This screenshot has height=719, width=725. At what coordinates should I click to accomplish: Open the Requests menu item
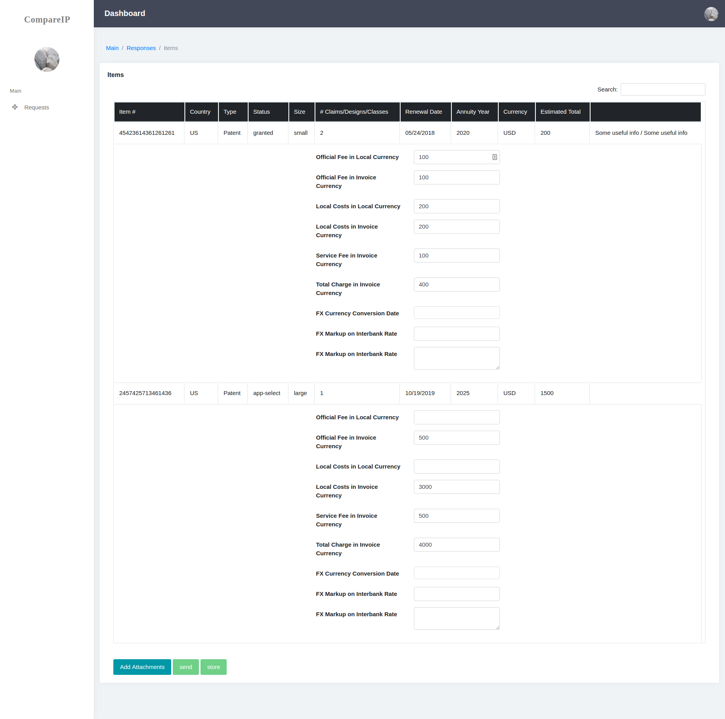36,107
